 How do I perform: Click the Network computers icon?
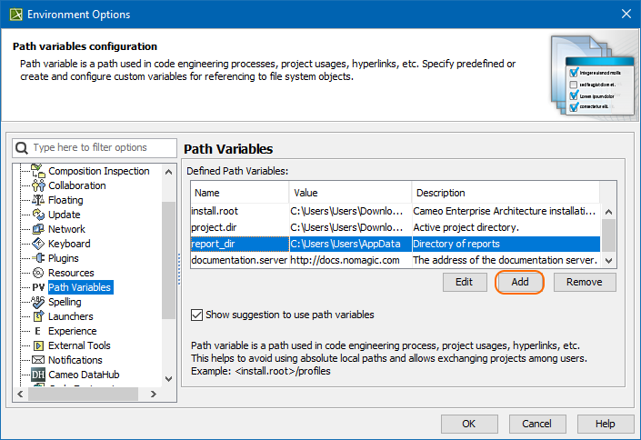pyautogui.click(x=38, y=229)
